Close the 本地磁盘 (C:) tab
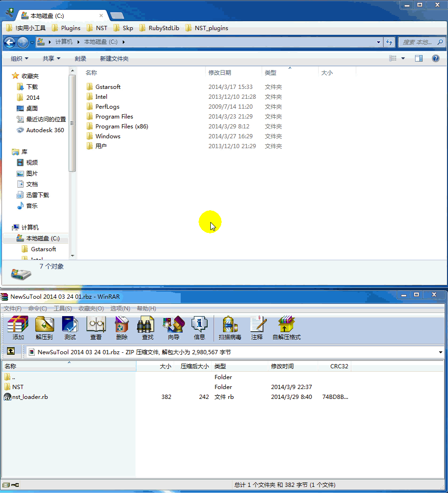 coord(101,16)
